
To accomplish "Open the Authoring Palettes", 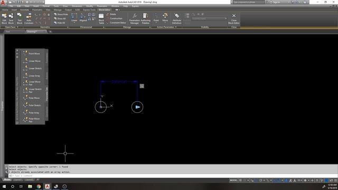I will click(x=146, y=18).
